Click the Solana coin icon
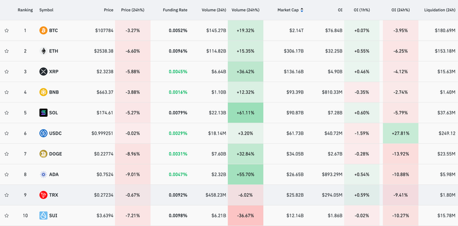458x226 pixels. click(43, 113)
